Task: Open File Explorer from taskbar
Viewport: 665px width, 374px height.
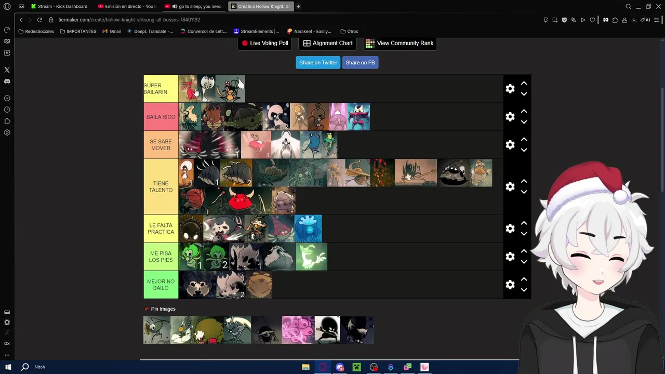Action: (x=305, y=367)
